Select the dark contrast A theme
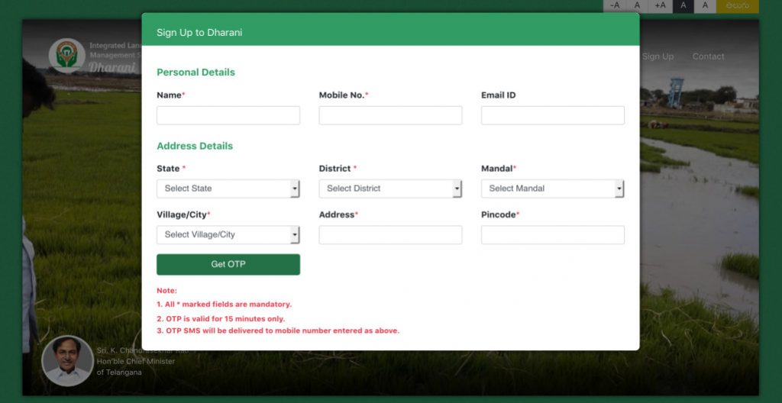The width and height of the screenshot is (782, 403). click(x=683, y=6)
